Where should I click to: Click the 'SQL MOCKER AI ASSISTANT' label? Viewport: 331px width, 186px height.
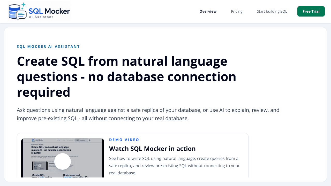point(48,47)
